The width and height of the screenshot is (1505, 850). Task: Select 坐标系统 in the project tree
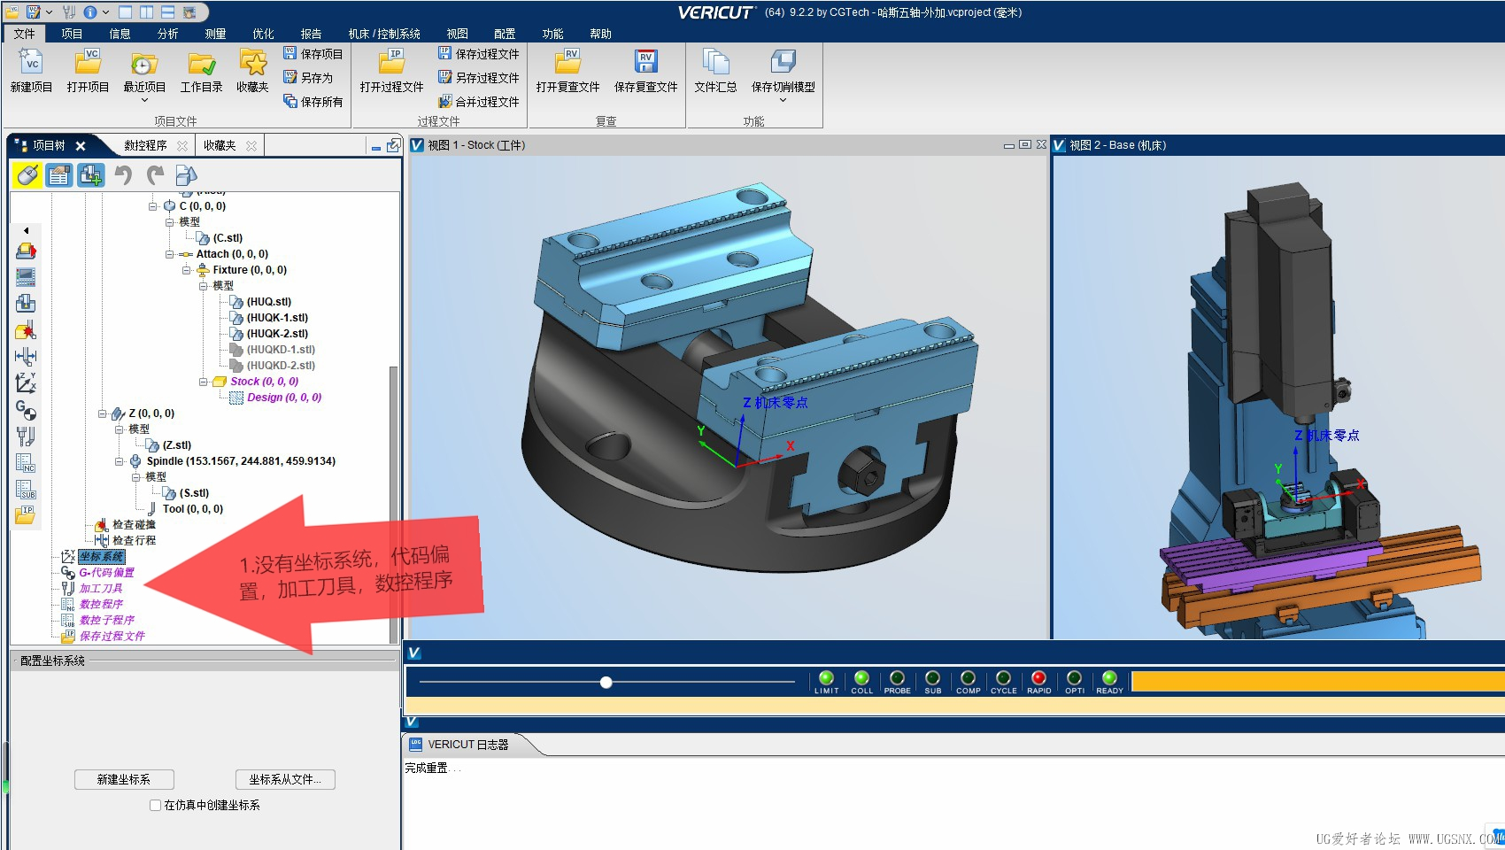pyautogui.click(x=101, y=557)
